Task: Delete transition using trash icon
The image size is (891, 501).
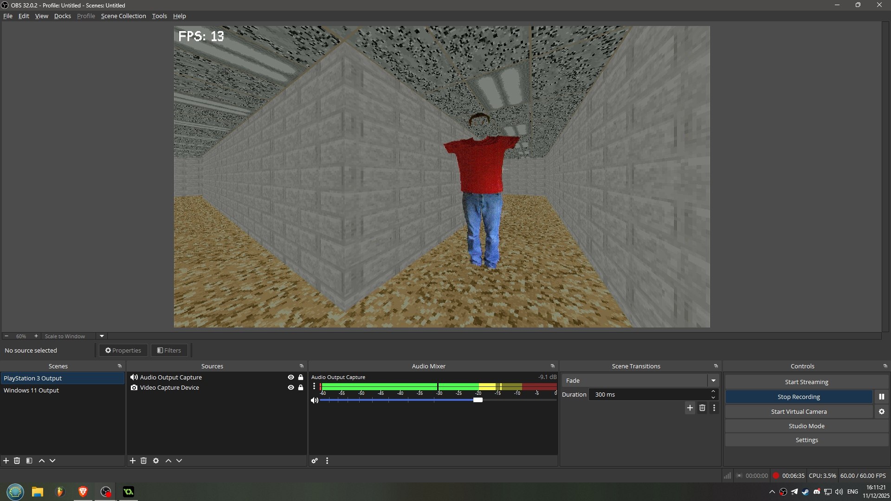Action: 702,408
